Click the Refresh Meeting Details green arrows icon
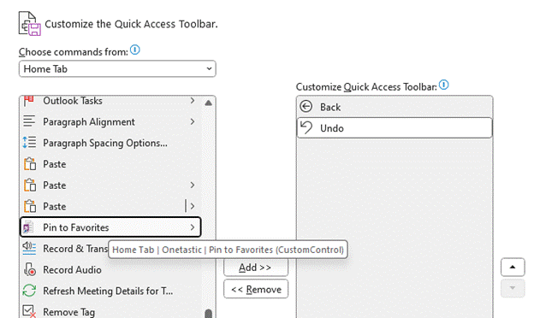This screenshot has height=318, width=534. [29, 291]
